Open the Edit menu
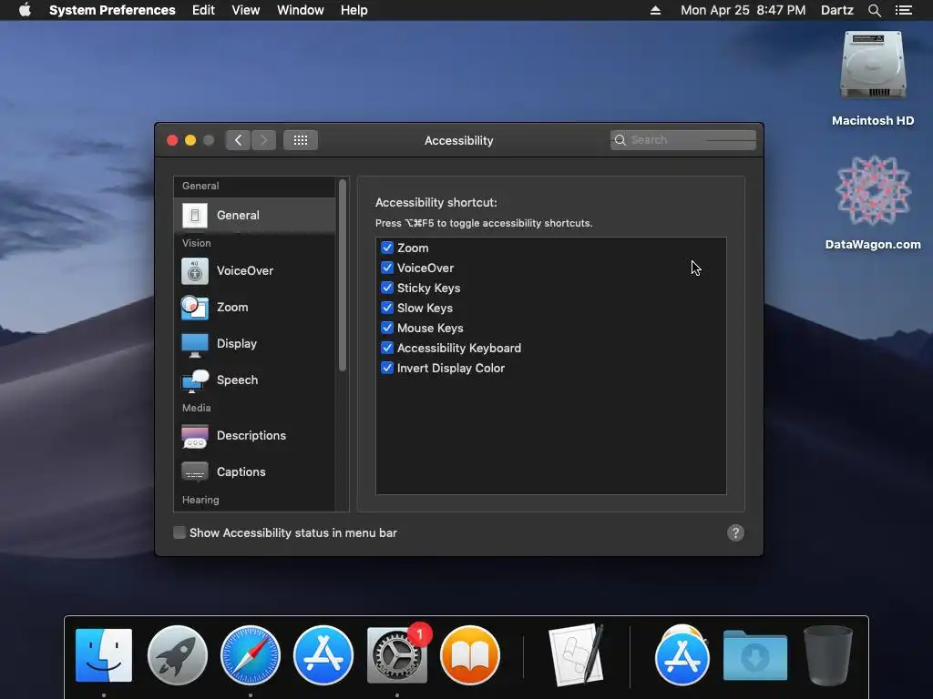The height and width of the screenshot is (699, 933). click(203, 10)
